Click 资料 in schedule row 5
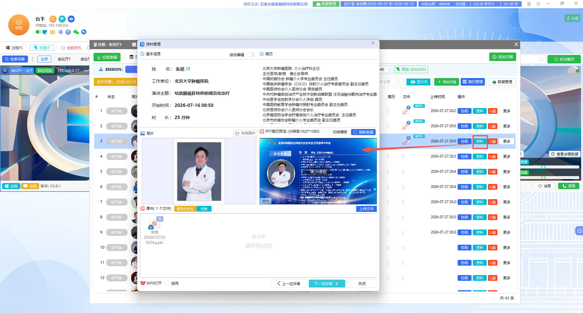The height and width of the screenshot is (313, 583). pos(480,172)
